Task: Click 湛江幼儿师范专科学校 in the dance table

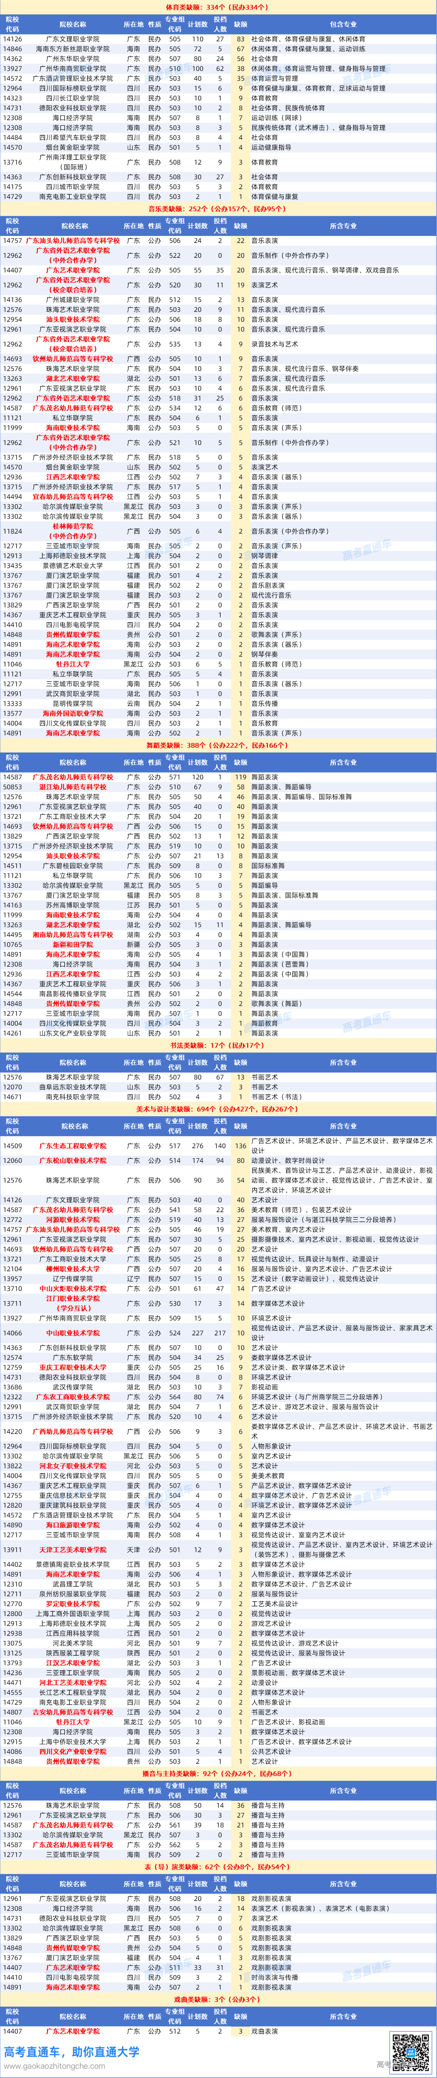Action: (x=73, y=787)
